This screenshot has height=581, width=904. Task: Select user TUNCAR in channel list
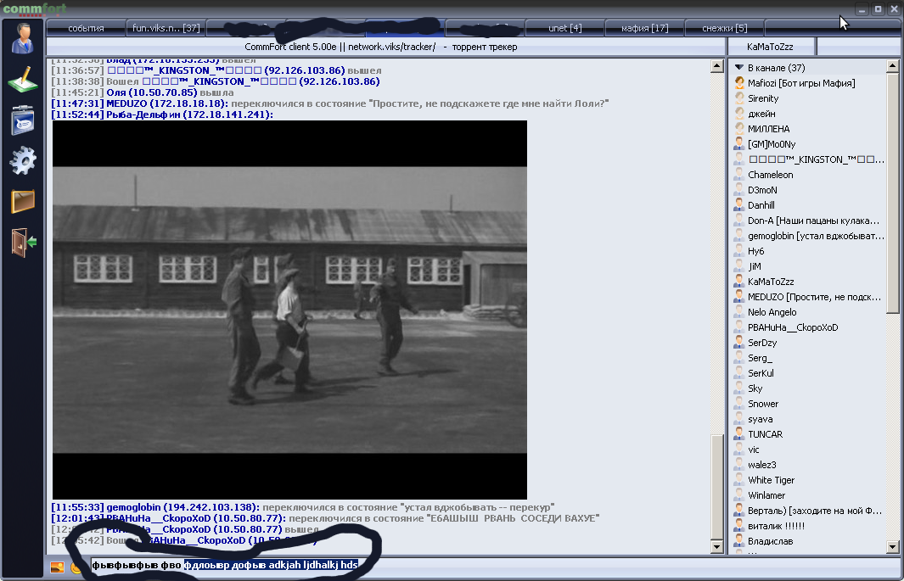[x=765, y=434]
